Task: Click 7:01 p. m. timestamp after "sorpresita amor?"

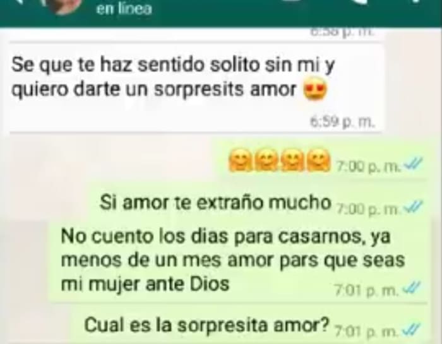Action: click(366, 331)
